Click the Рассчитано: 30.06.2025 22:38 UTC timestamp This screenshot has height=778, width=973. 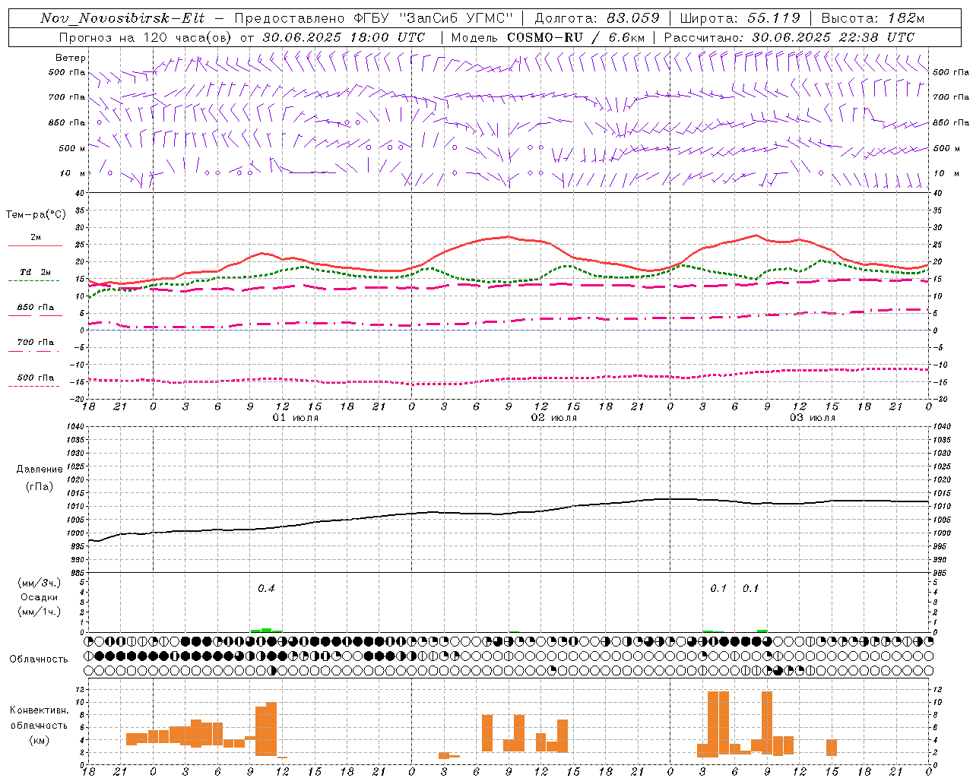point(789,37)
